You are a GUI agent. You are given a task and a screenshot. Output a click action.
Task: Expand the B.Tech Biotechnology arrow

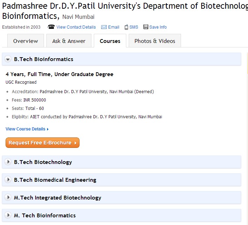point(8,162)
